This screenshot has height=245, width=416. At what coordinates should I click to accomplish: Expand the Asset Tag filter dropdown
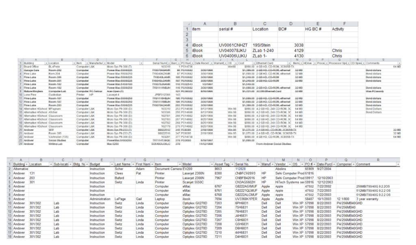(232, 165)
